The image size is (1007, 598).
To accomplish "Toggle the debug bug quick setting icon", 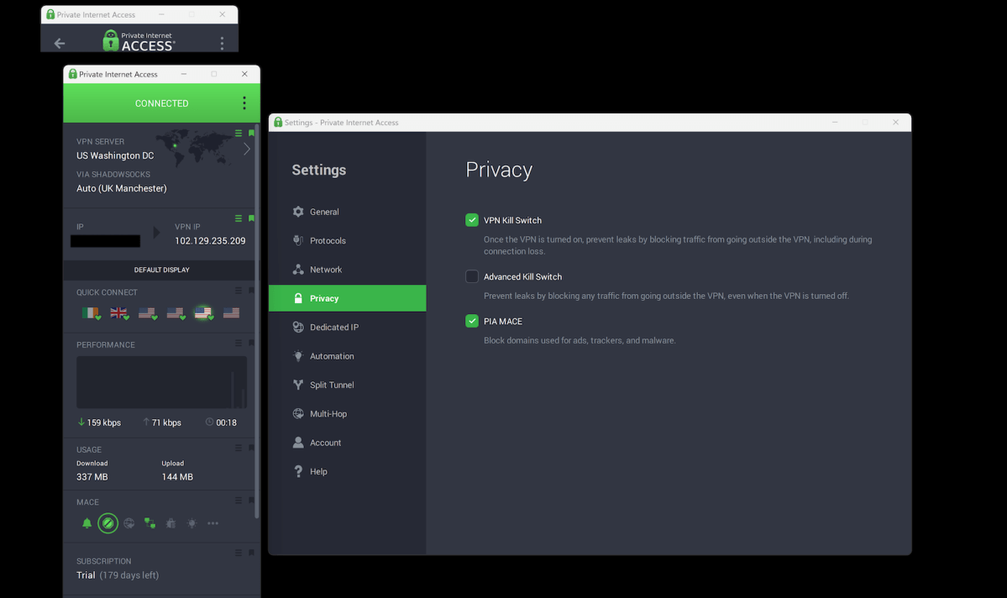I will coord(170,523).
